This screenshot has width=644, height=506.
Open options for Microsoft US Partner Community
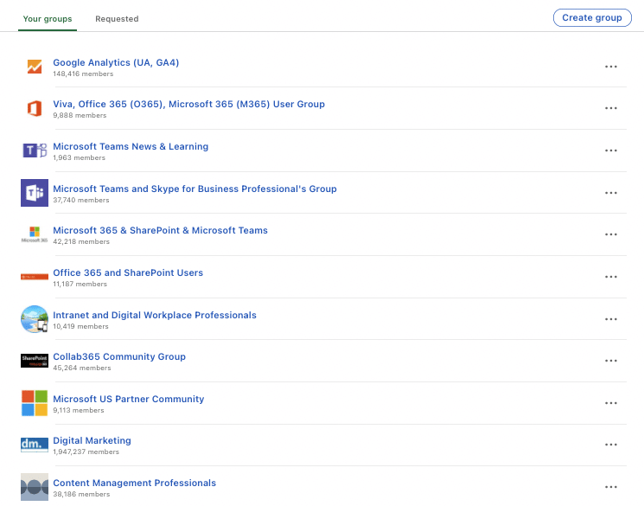(x=611, y=403)
